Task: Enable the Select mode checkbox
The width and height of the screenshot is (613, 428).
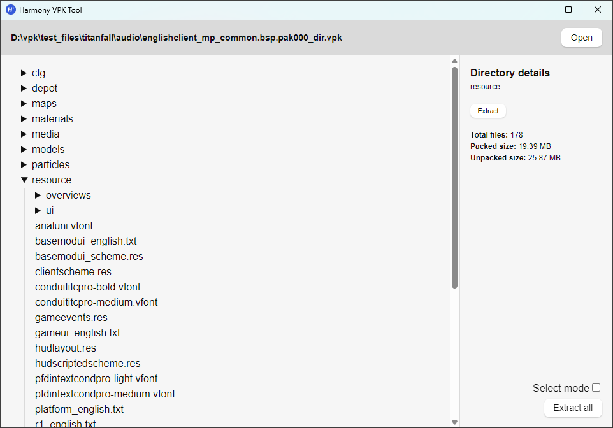Action: pyautogui.click(x=596, y=388)
